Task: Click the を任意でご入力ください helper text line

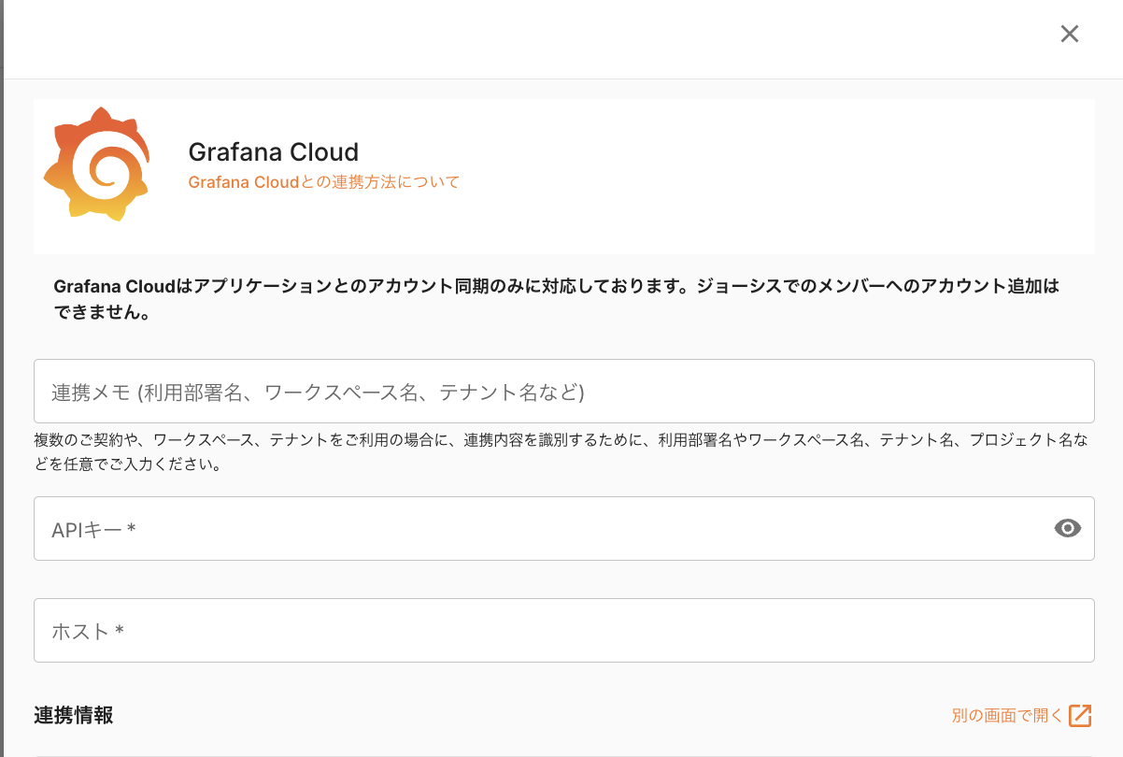Action: (127, 464)
